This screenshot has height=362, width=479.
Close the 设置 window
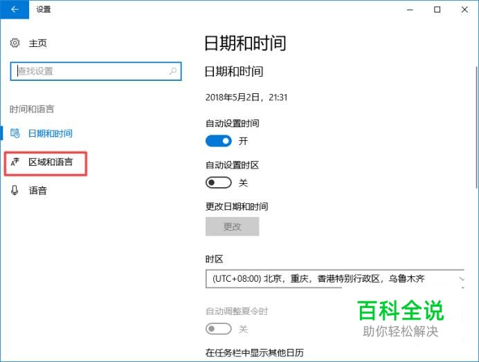(x=464, y=10)
